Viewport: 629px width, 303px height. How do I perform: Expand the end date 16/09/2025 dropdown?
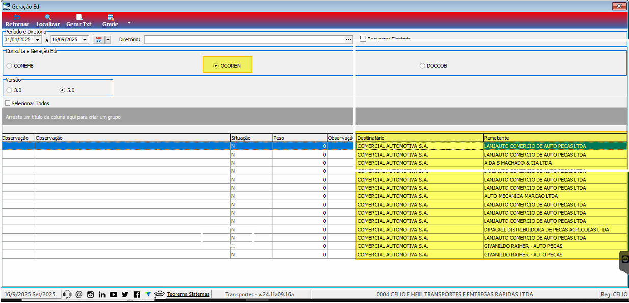click(x=85, y=40)
